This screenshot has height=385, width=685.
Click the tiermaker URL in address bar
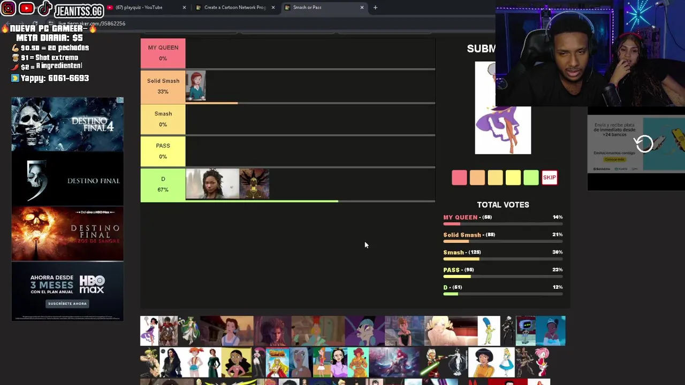pyautogui.click(x=92, y=24)
